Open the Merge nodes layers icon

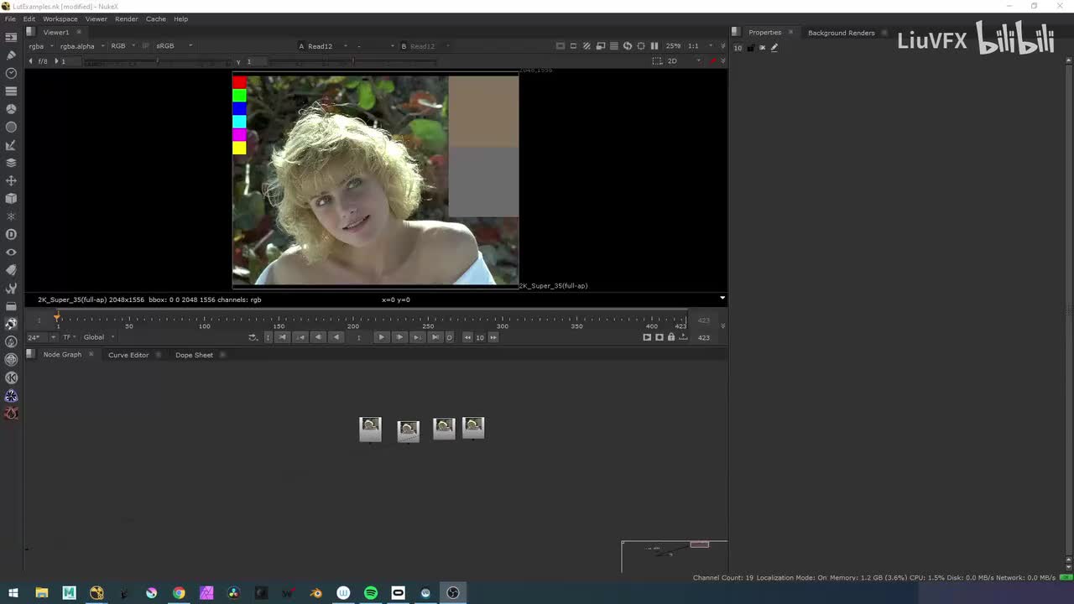point(11,163)
